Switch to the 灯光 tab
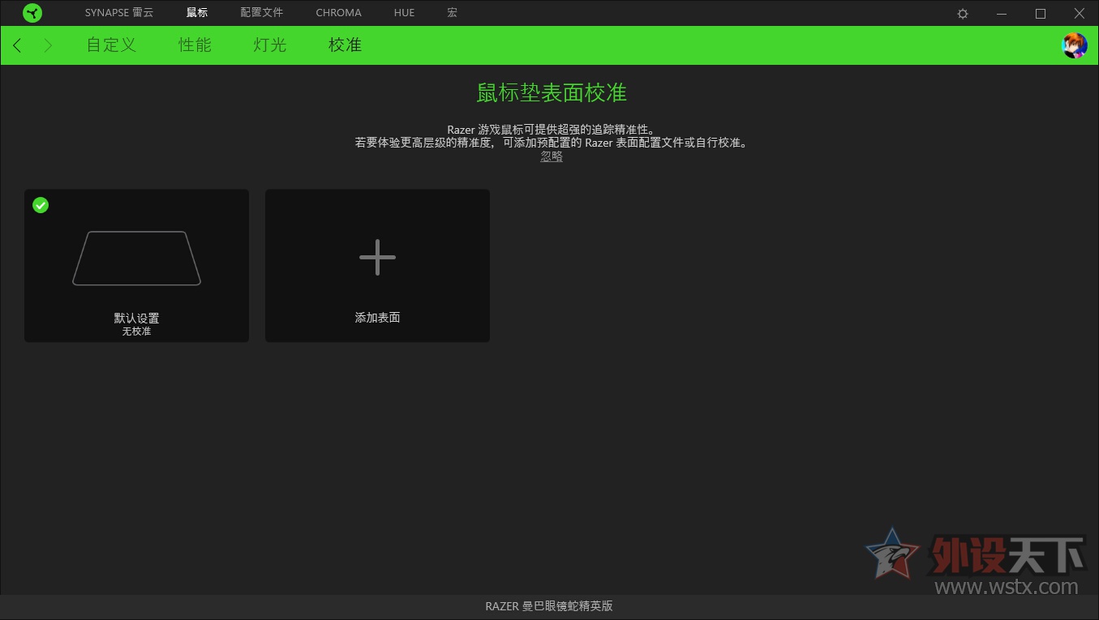 click(268, 45)
